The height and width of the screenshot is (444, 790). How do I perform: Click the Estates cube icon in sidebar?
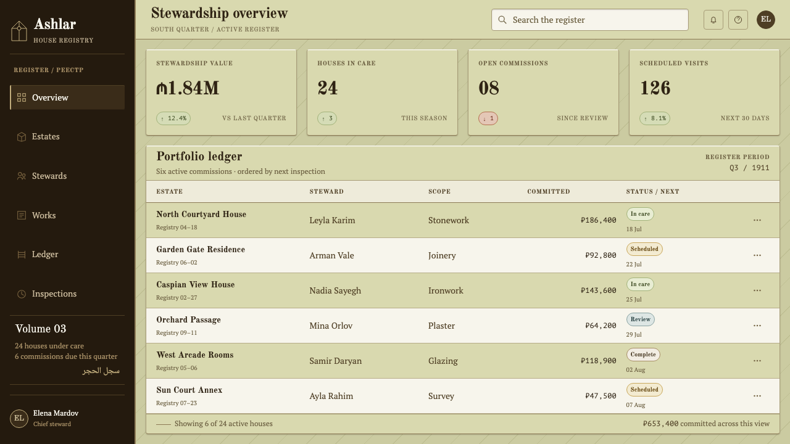(x=22, y=137)
